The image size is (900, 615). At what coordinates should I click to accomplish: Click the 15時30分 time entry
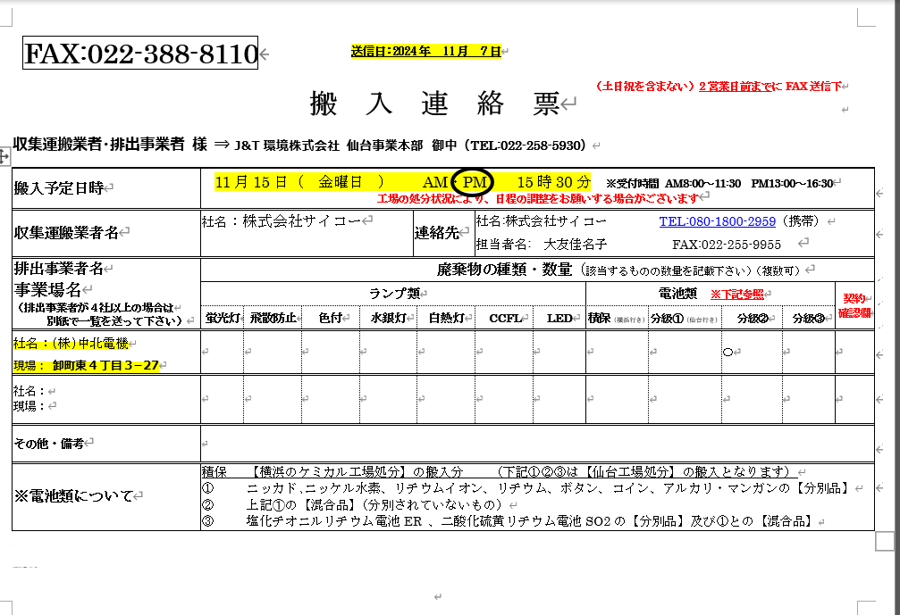point(553,182)
